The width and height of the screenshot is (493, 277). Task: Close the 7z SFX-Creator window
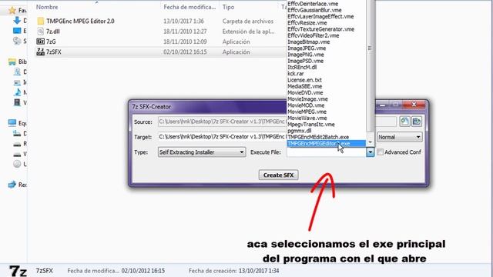click(414, 105)
